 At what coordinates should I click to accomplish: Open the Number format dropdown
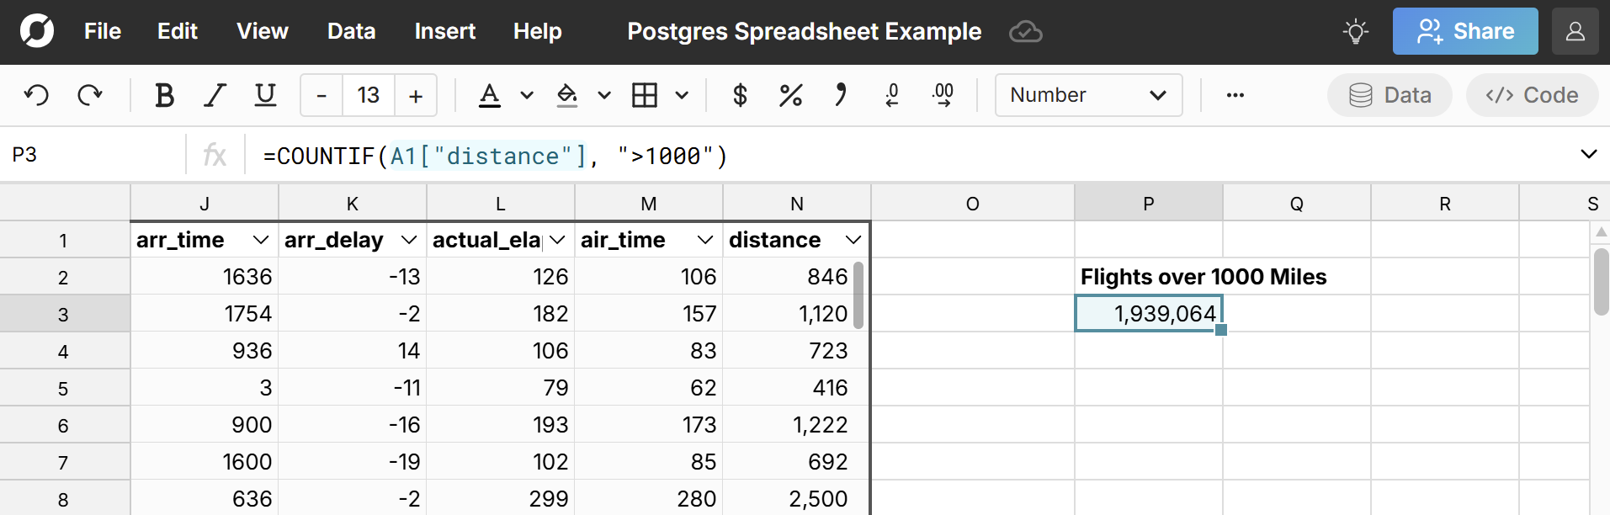[1087, 95]
